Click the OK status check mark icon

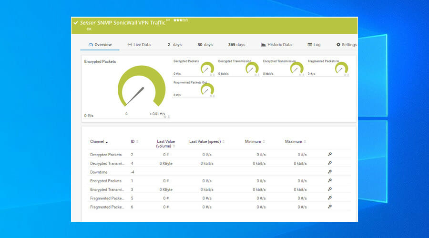(x=76, y=23)
